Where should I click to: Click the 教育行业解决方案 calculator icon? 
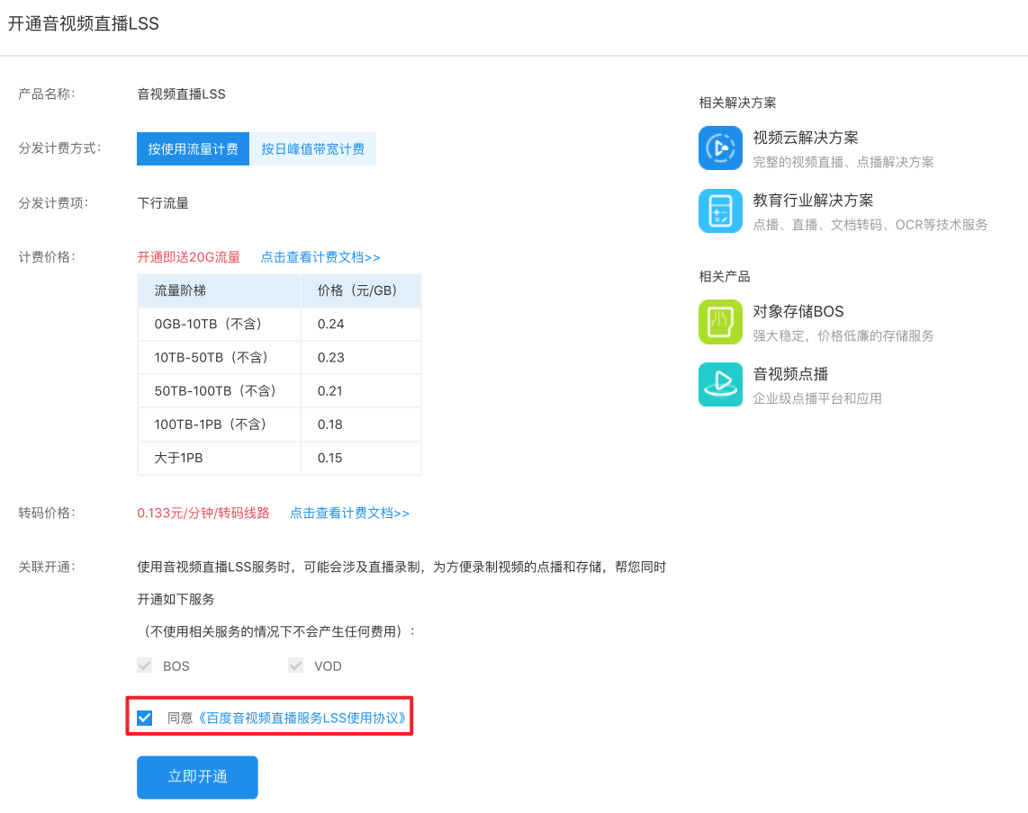[720, 211]
